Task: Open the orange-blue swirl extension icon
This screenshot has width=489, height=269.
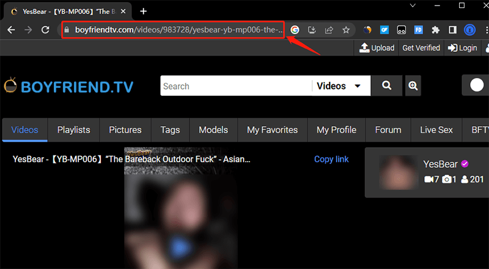Action: click(367, 30)
